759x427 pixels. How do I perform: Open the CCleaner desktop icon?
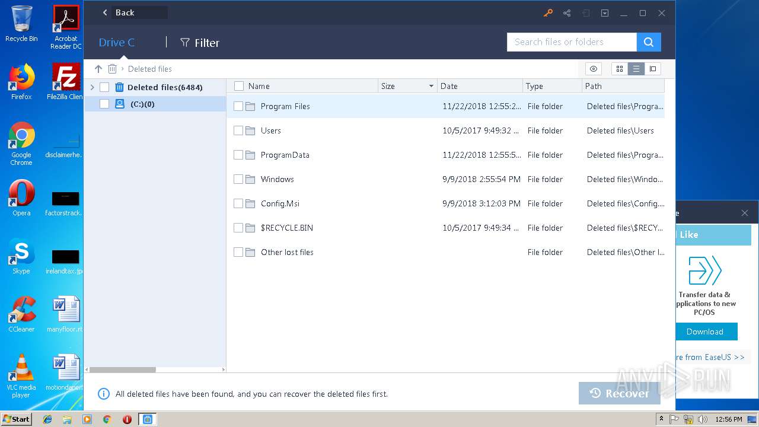tap(21, 314)
